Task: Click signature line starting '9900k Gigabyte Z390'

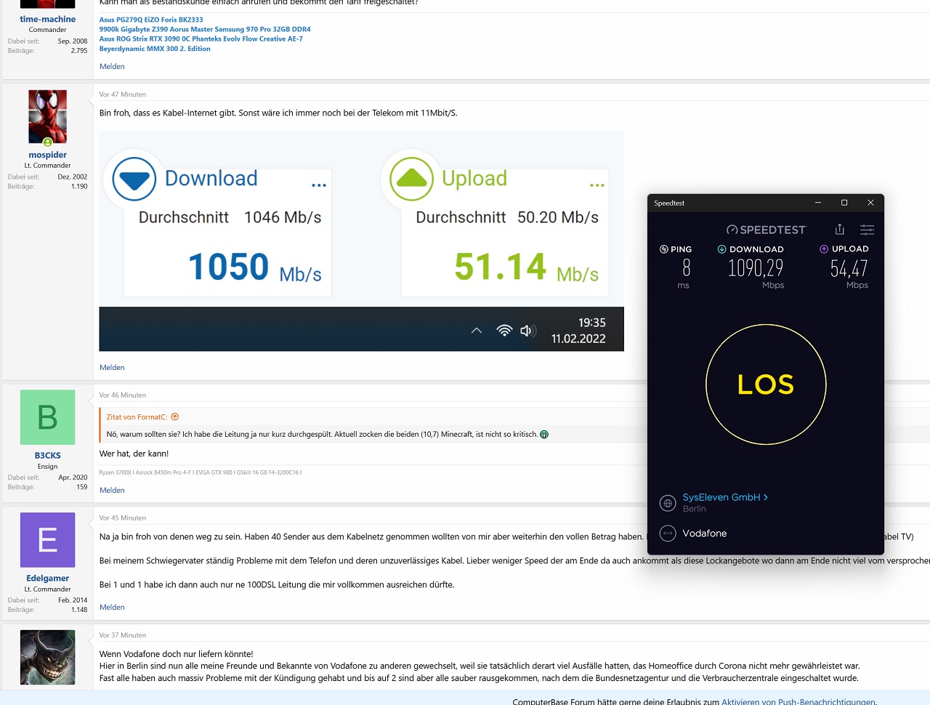Action: [205, 29]
